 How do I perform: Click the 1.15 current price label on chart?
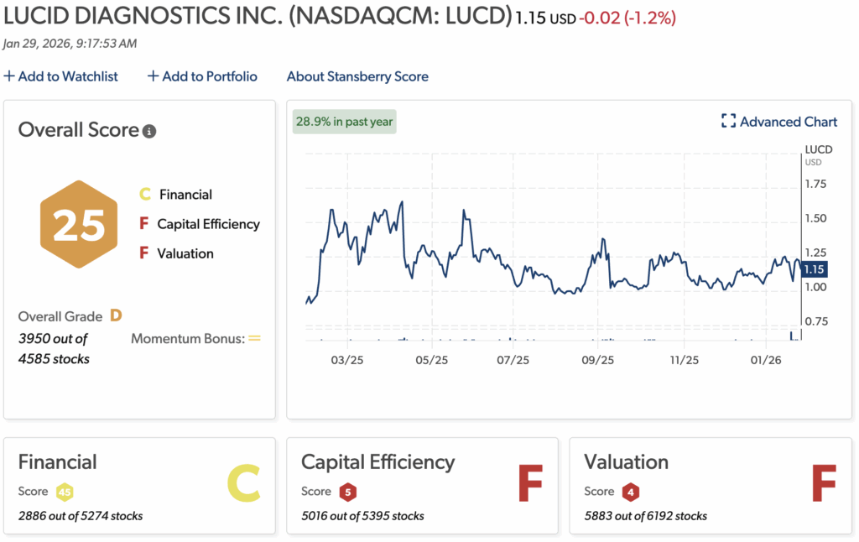[x=813, y=269]
